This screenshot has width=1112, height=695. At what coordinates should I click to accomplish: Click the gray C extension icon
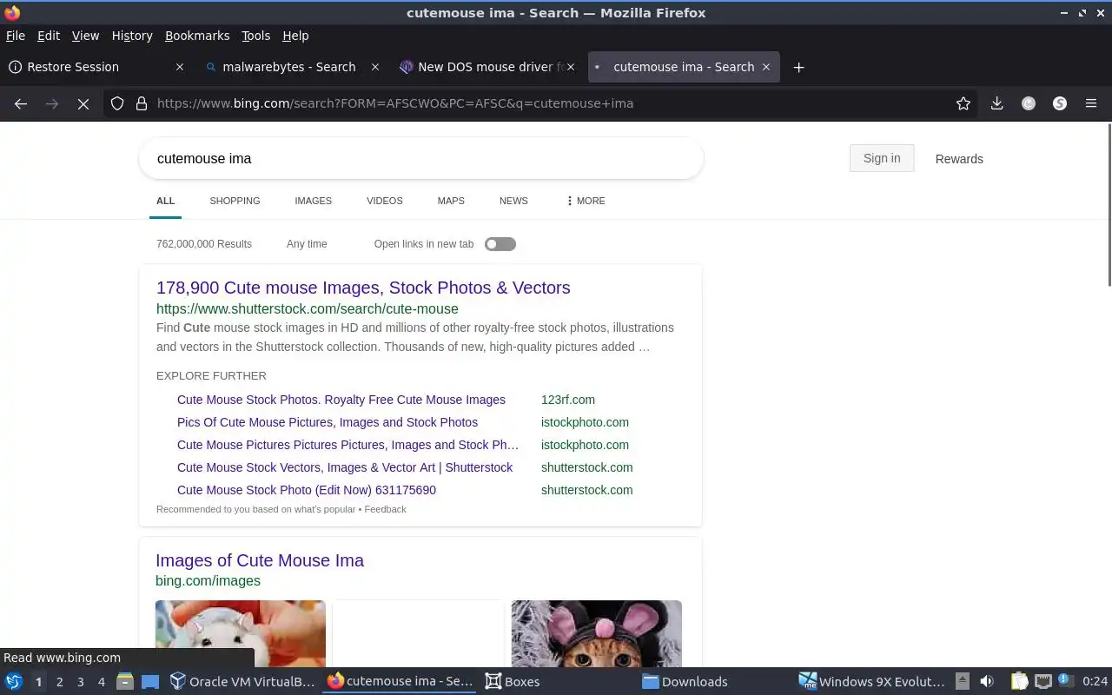[1029, 103]
